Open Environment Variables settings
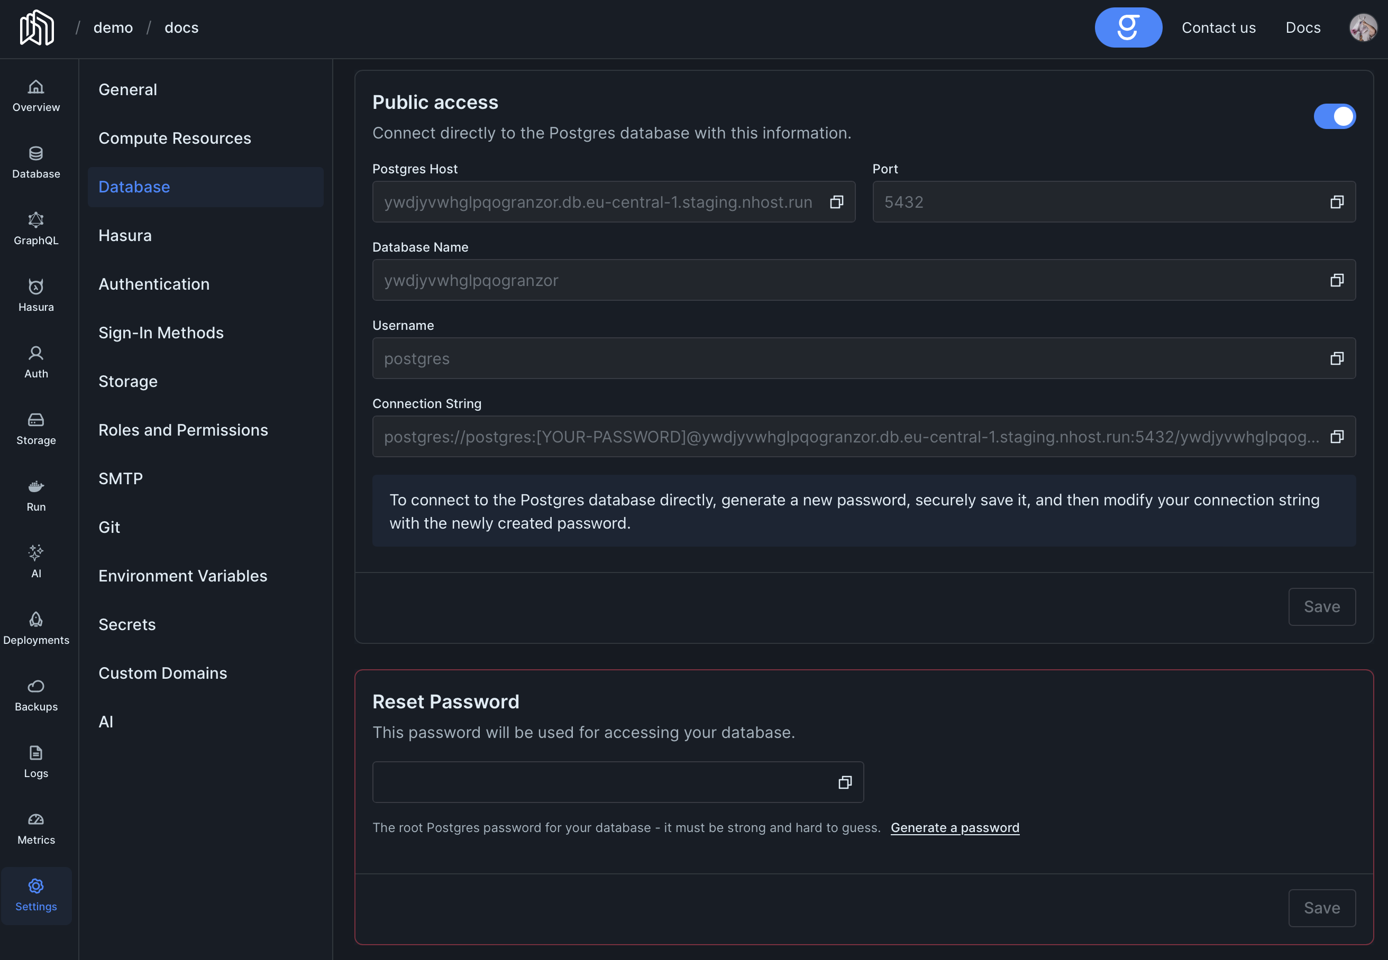1388x960 pixels. [x=182, y=576]
